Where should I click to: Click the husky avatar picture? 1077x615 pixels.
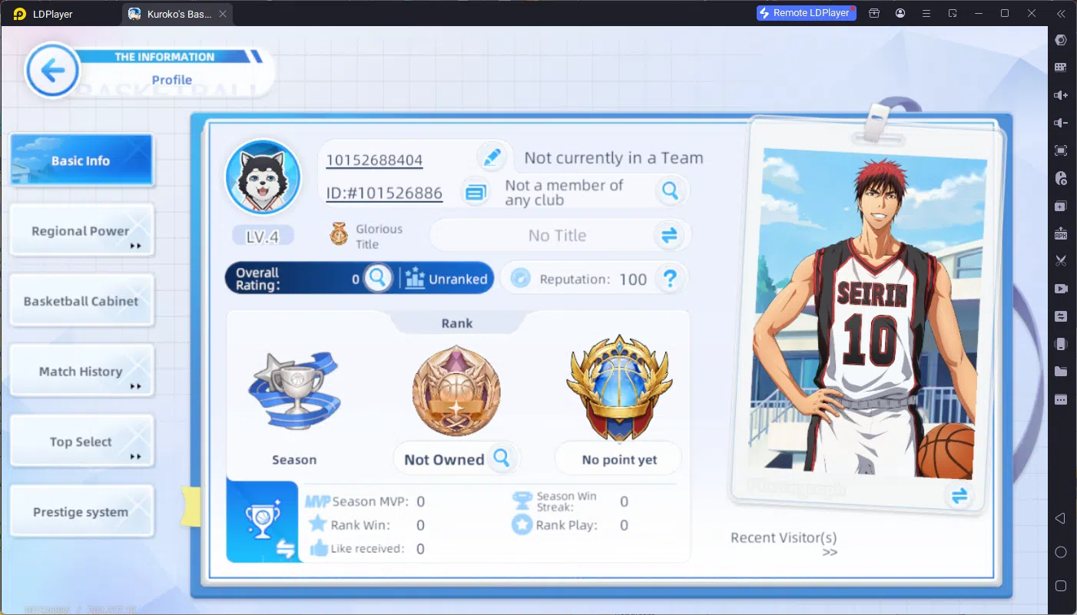(x=263, y=177)
